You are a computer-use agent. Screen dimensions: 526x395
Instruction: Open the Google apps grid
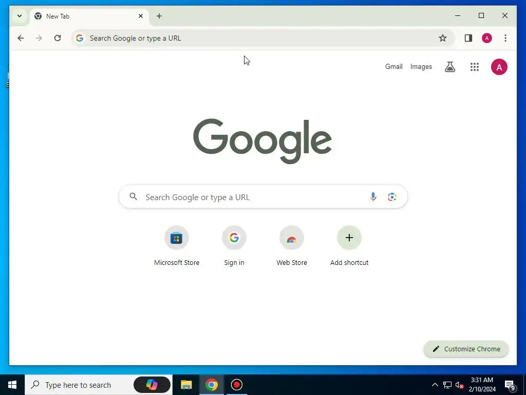tap(474, 67)
